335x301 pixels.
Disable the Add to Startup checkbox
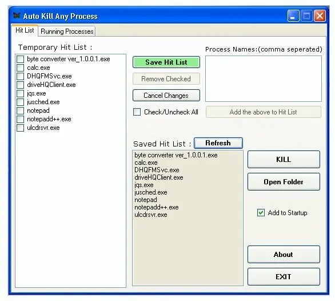(261, 213)
